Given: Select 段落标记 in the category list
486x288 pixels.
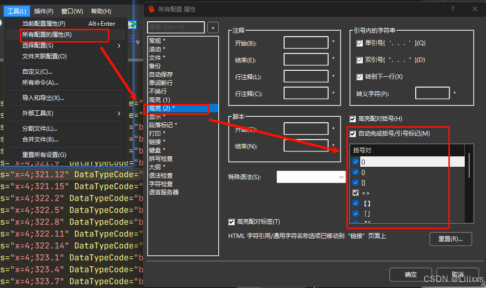Looking at the screenshot, I should (x=183, y=125).
